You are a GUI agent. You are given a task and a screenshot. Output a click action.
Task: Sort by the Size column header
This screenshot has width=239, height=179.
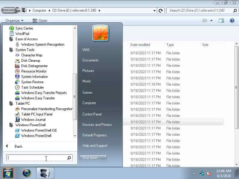tap(205, 45)
